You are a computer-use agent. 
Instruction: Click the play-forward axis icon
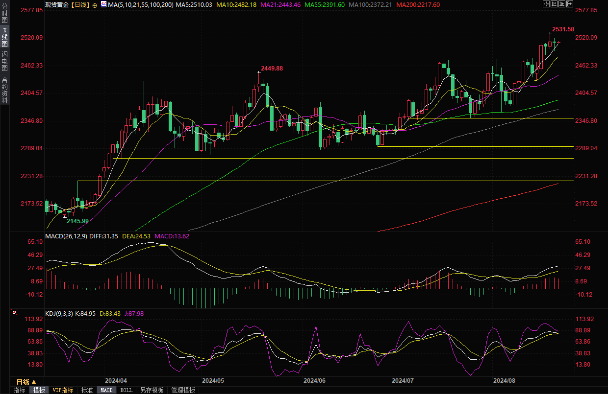(563, 4)
